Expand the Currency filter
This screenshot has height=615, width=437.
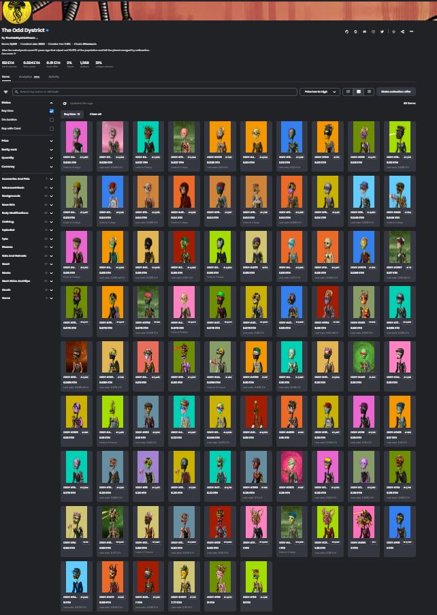click(27, 167)
